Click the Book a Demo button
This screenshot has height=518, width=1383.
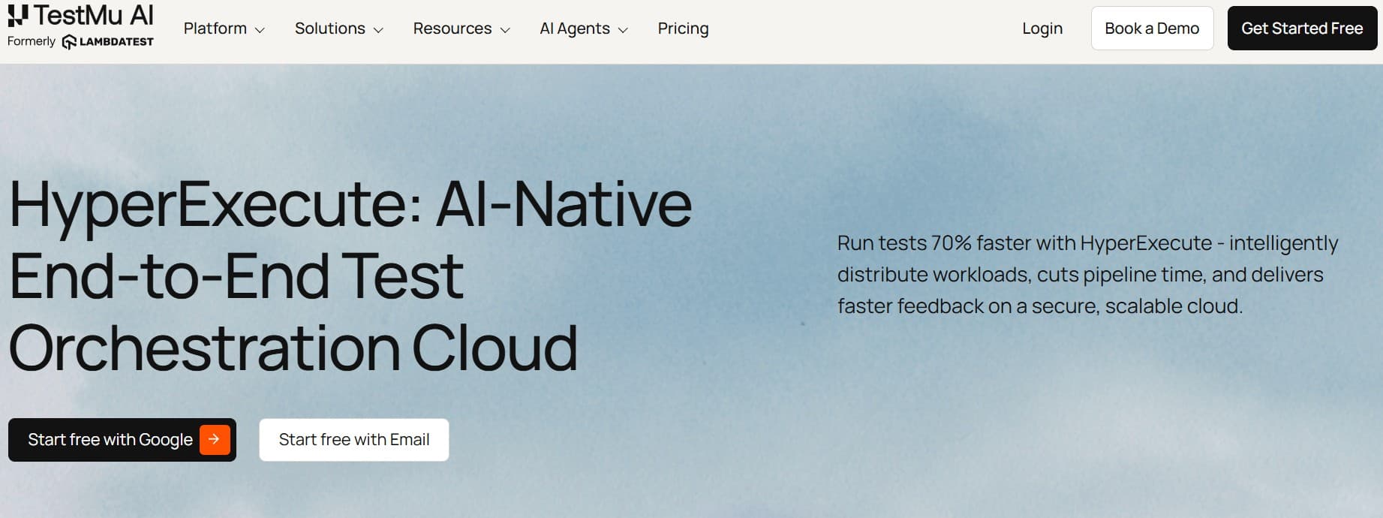point(1152,29)
